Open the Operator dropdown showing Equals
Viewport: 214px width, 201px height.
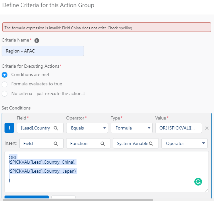pyautogui.click(x=87, y=128)
